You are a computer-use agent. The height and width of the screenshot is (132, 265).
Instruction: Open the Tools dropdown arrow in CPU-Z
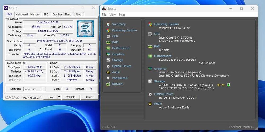59,97
